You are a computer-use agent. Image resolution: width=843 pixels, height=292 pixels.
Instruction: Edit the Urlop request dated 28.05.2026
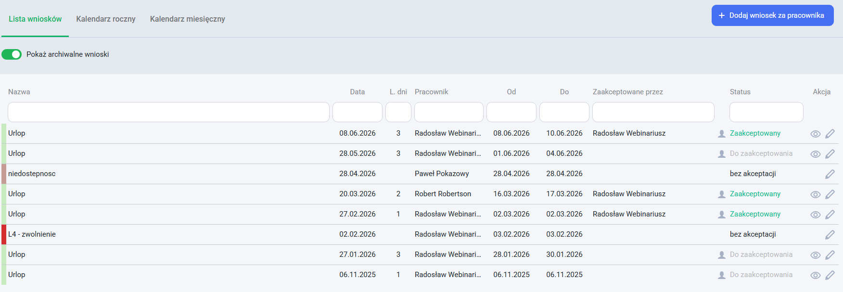830,154
